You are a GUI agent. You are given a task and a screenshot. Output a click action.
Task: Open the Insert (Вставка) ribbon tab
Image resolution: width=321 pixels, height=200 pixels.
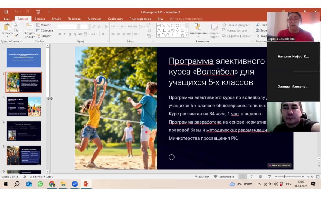point(40,19)
